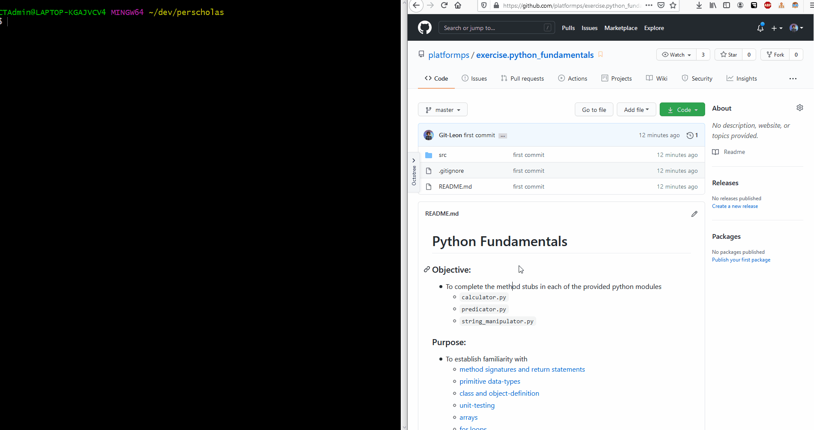Open the .gitignore file

click(x=451, y=171)
